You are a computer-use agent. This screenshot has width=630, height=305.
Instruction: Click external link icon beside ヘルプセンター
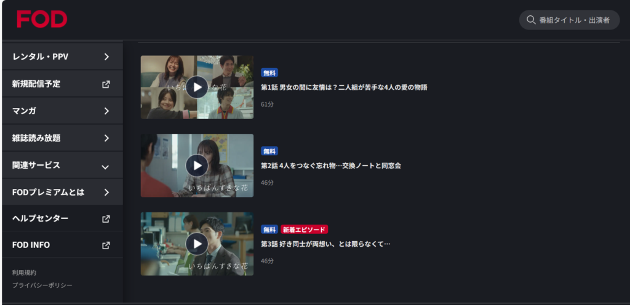(x=106, y=219)
